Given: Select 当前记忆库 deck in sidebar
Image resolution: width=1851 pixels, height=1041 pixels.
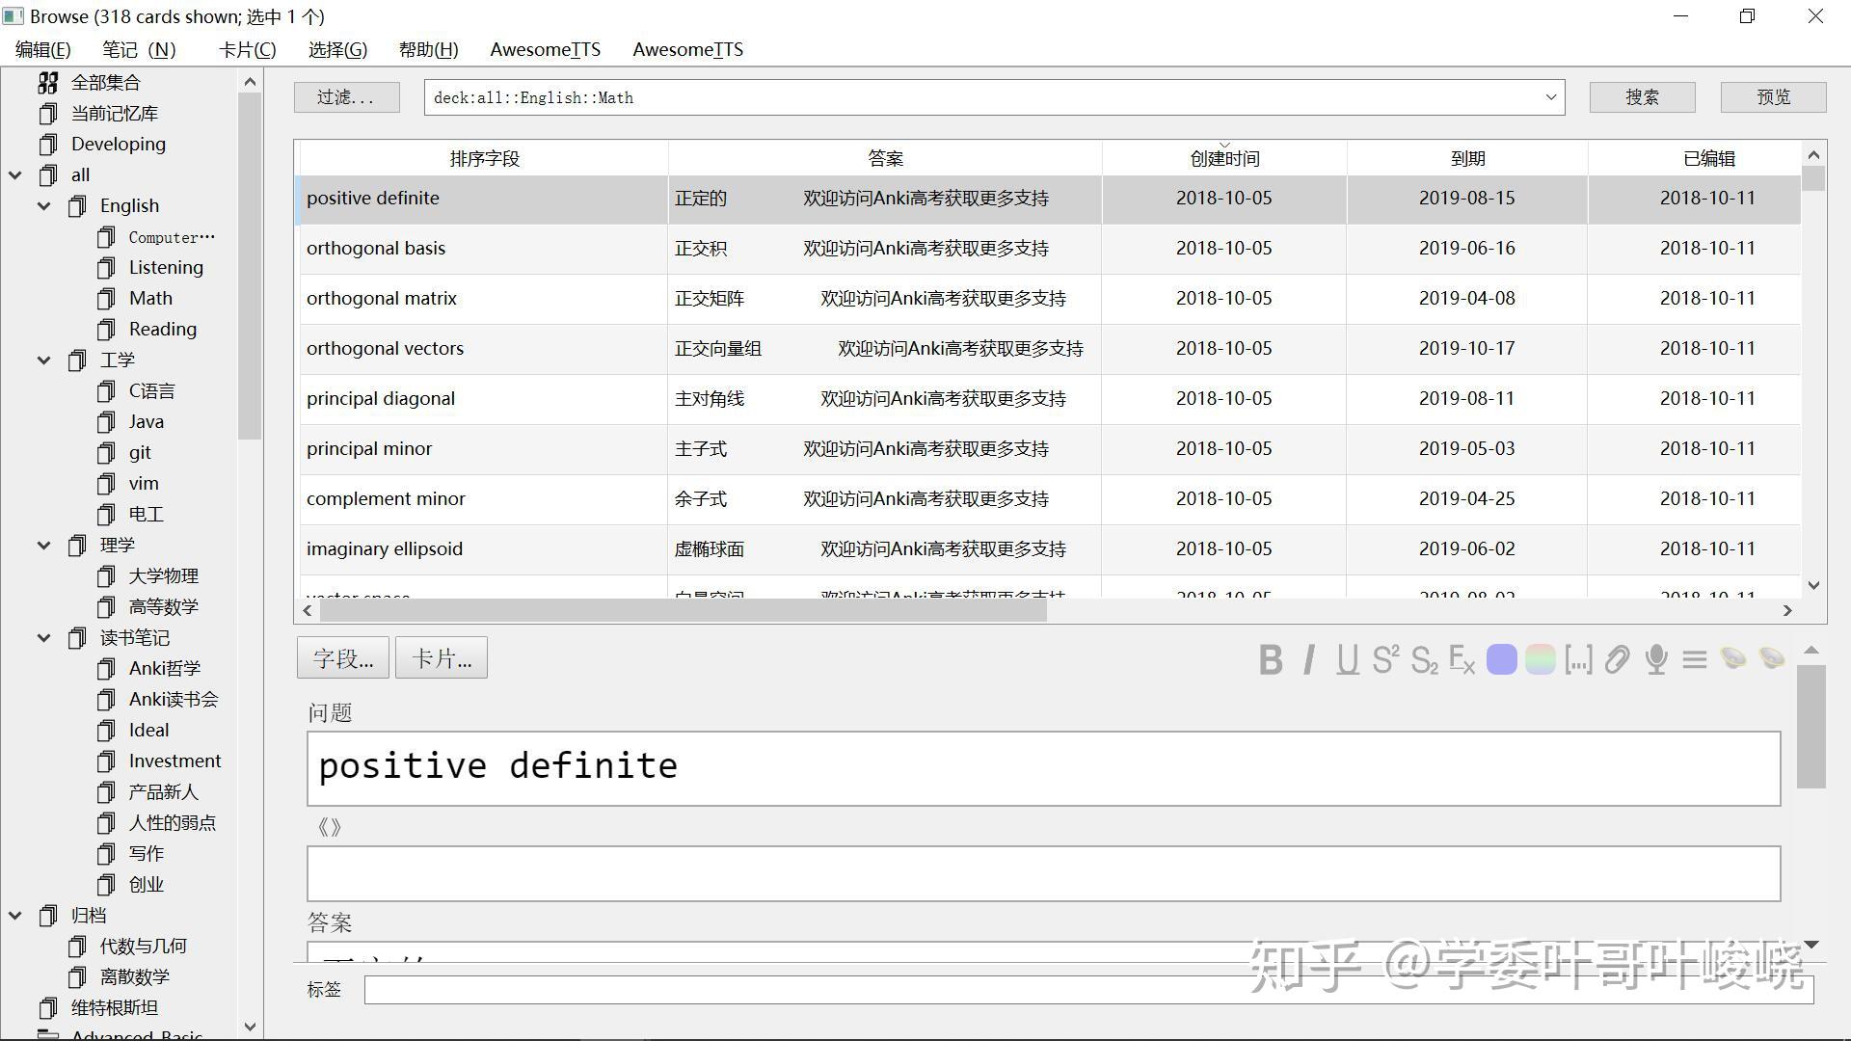Looking at the screenshot, I should (114, 114).
